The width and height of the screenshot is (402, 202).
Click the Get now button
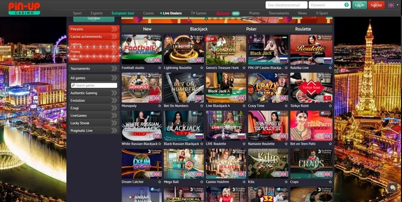coord(94,19)
